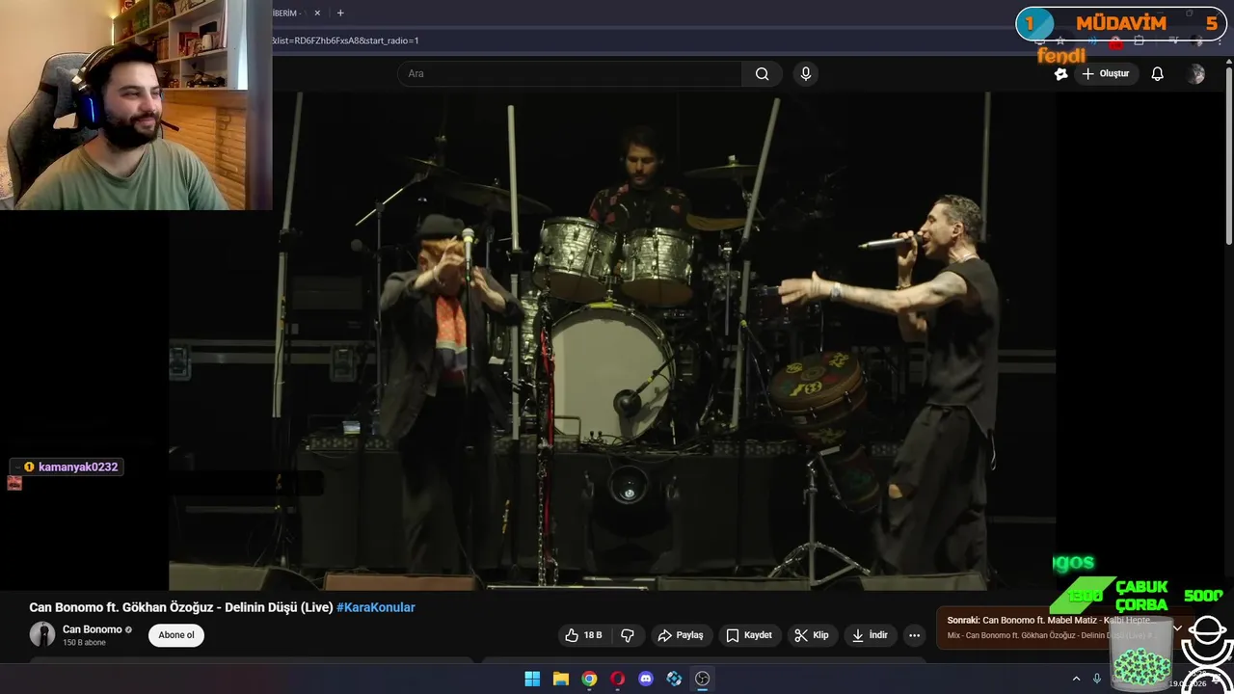Start voice search with microphone icon

806,74
